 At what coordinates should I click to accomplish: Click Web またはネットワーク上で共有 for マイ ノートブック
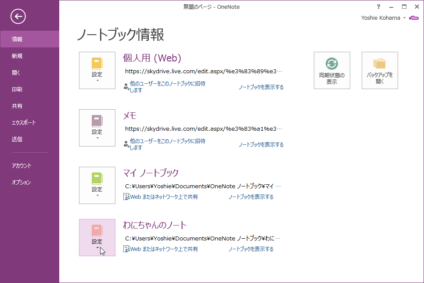pyautogui.click(x=164, y=197)
